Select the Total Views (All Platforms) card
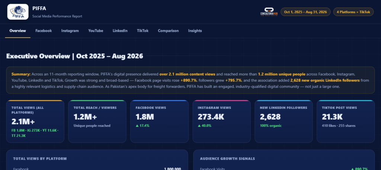Image resolution: width=381 pixels, height=170 pixels. pos(35,121)
